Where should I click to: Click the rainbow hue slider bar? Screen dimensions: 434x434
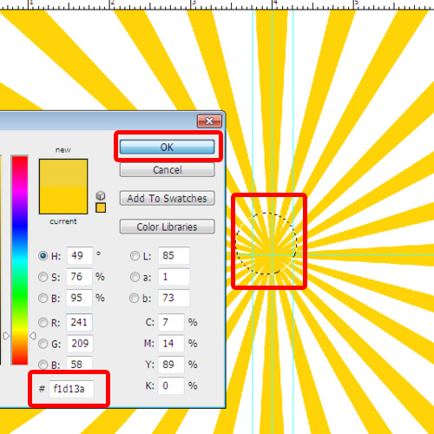pos(20,260)
